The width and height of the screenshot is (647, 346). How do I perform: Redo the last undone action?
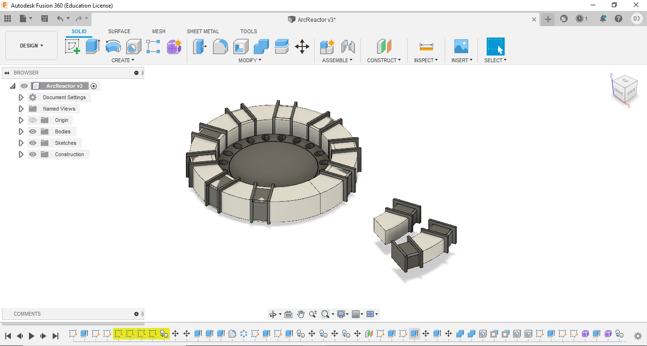pyautogui.click(x=79, y=19)
